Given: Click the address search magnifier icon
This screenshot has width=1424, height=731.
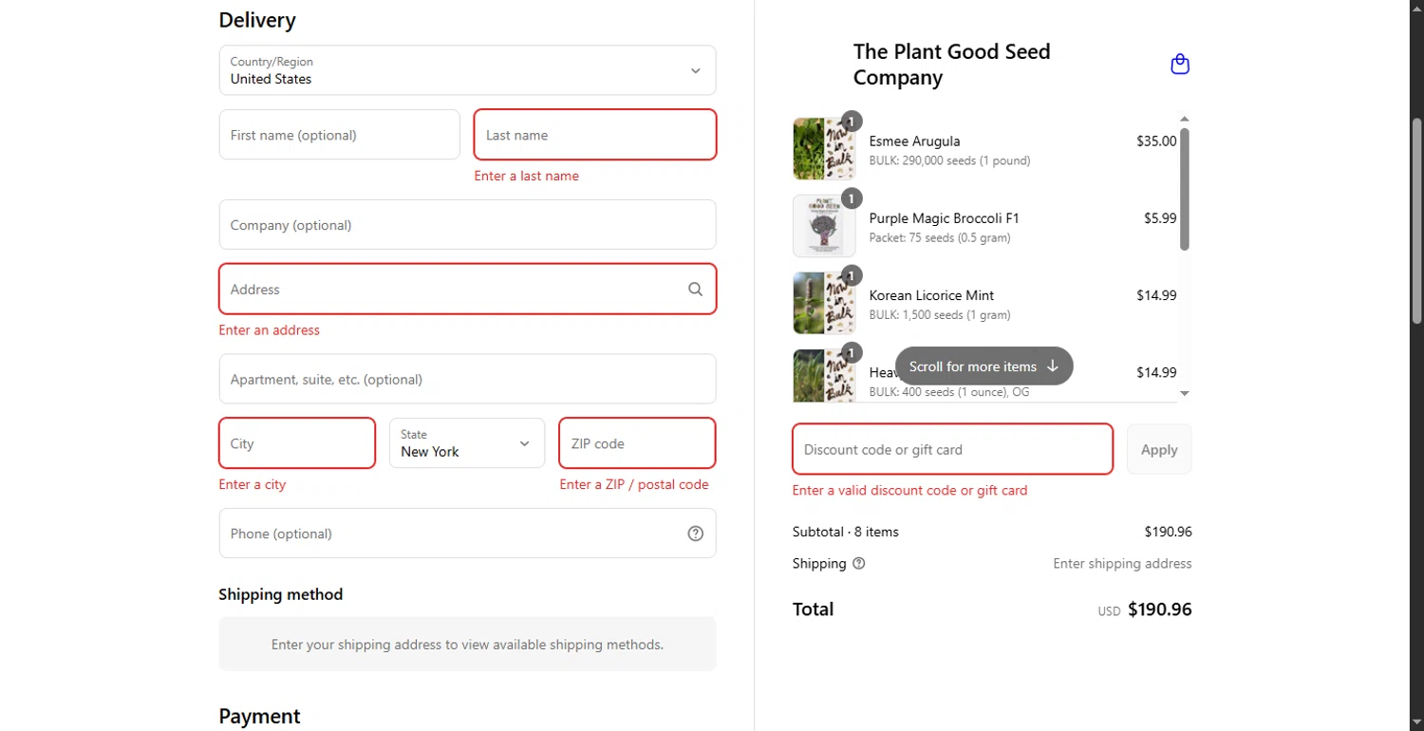Looking at the screenshot, I should click(696, 290).
